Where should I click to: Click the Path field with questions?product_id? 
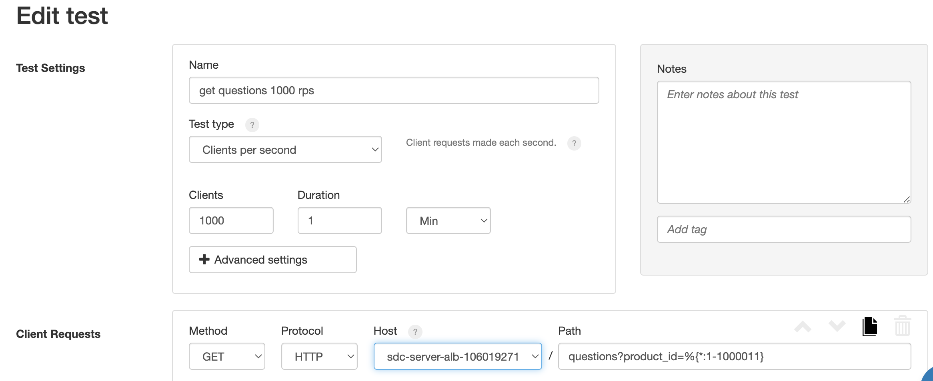pos(735,356)
